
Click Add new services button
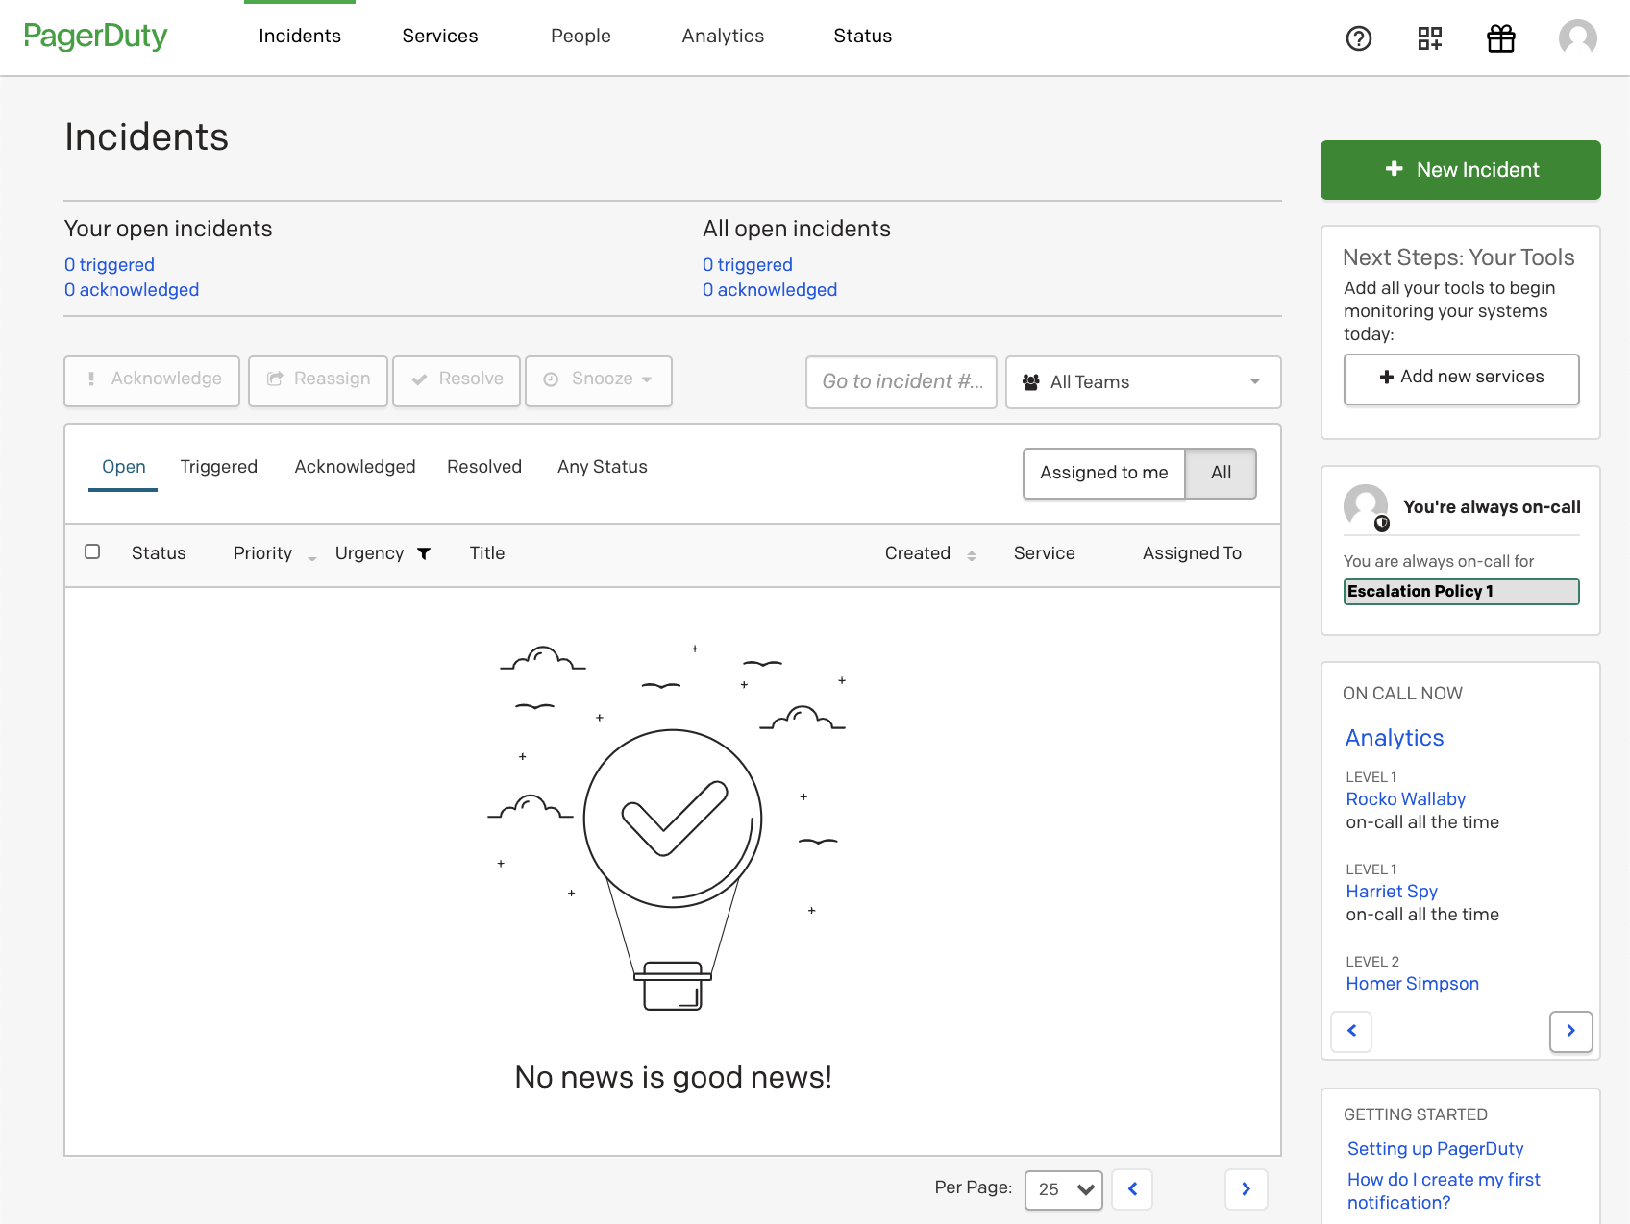coord(1462,379)
